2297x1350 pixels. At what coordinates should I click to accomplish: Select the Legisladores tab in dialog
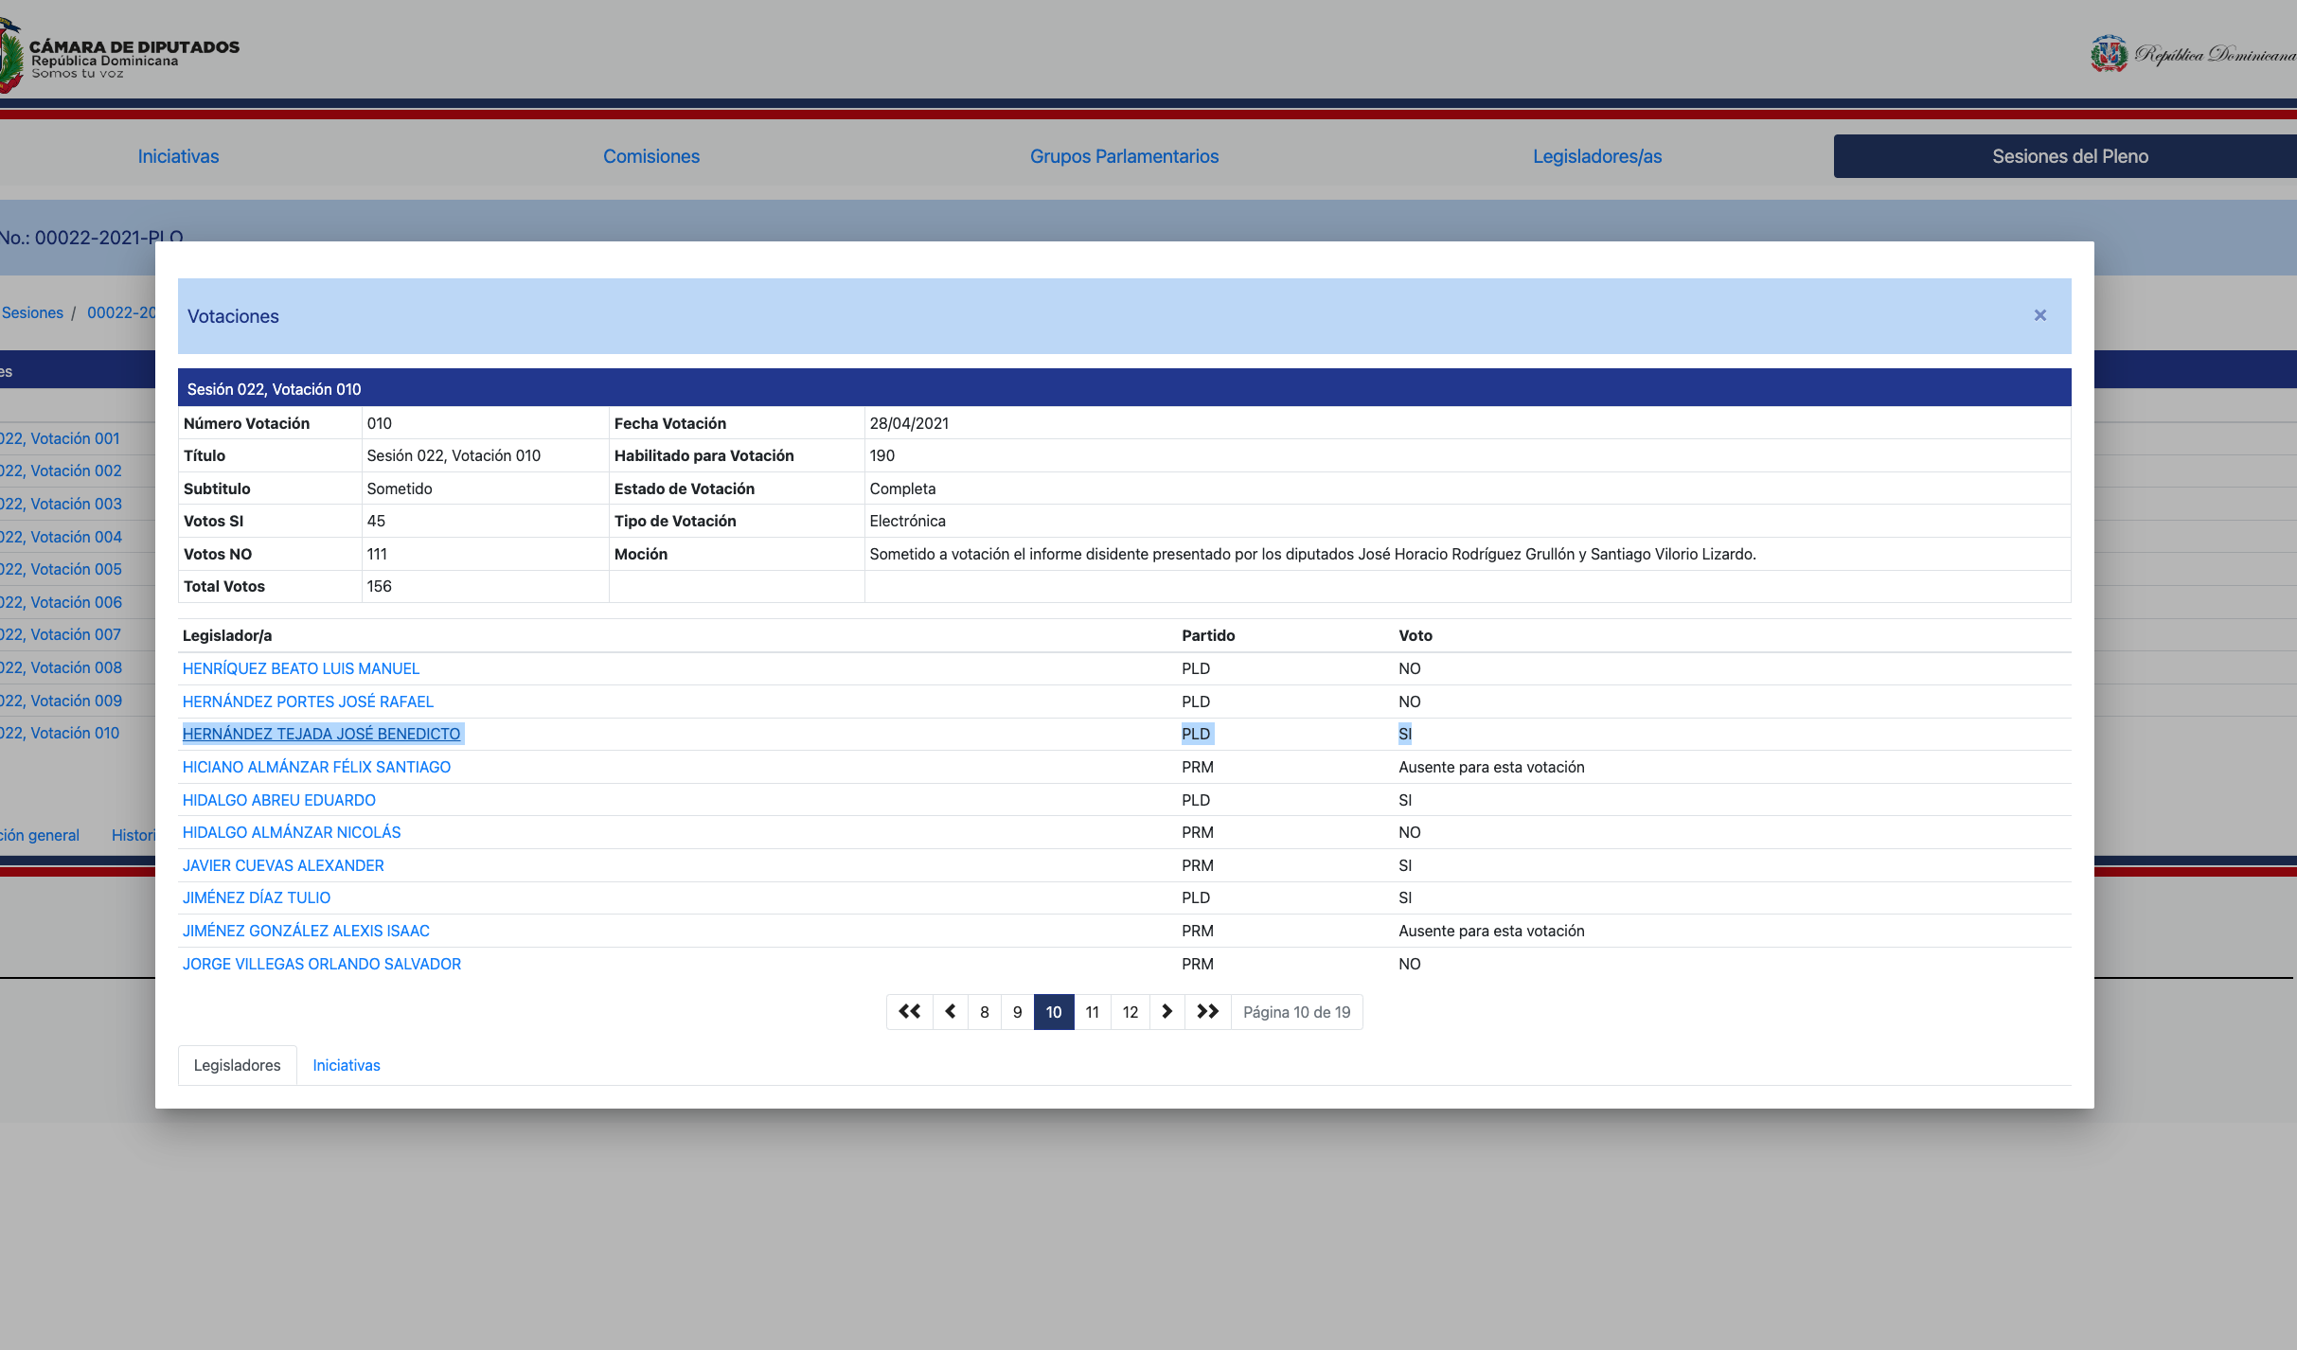tap(237, 1065)
